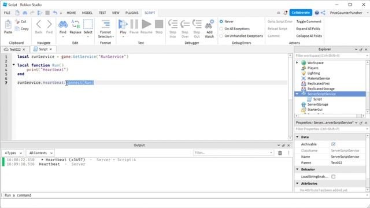Start the Play test icon
Image resolution: width=370 pixels, height=208 pixels.
click(x=123, y=24)
